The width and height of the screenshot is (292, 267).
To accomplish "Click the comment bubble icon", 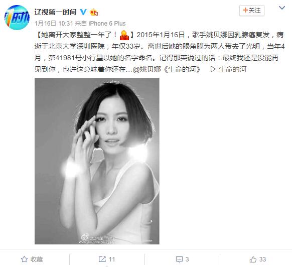I will tap(179, 259).
